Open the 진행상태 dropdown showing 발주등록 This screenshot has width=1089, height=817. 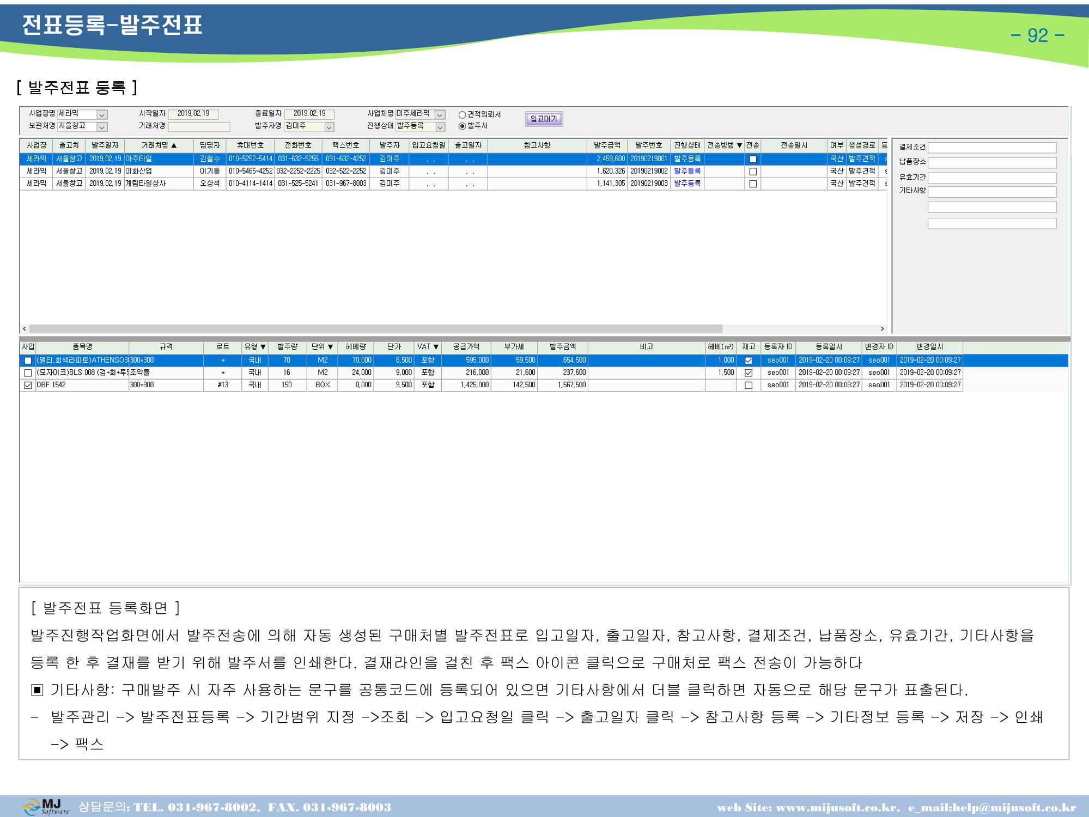click(x=440, y=127)
